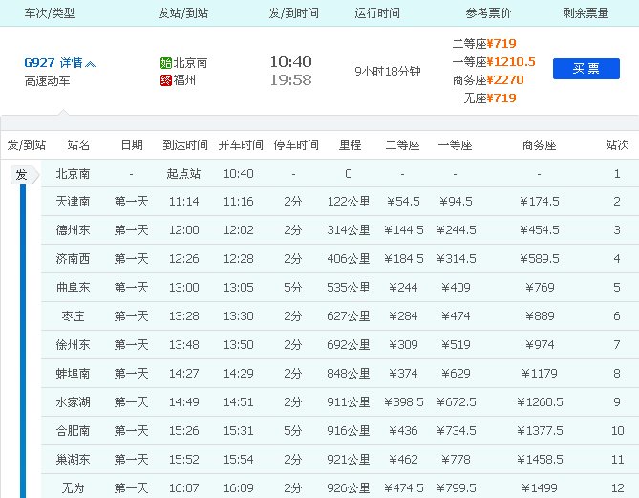The width and height of the screenshot is (639, 498).
Task: Click the blue route timeline bar
Action: click(23, 341)
